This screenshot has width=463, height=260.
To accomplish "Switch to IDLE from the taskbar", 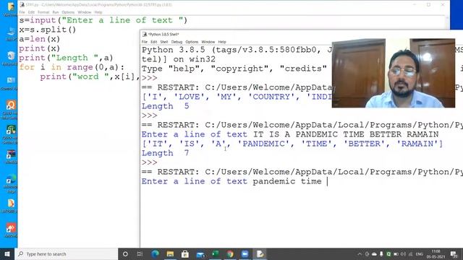I will (260, 254).
